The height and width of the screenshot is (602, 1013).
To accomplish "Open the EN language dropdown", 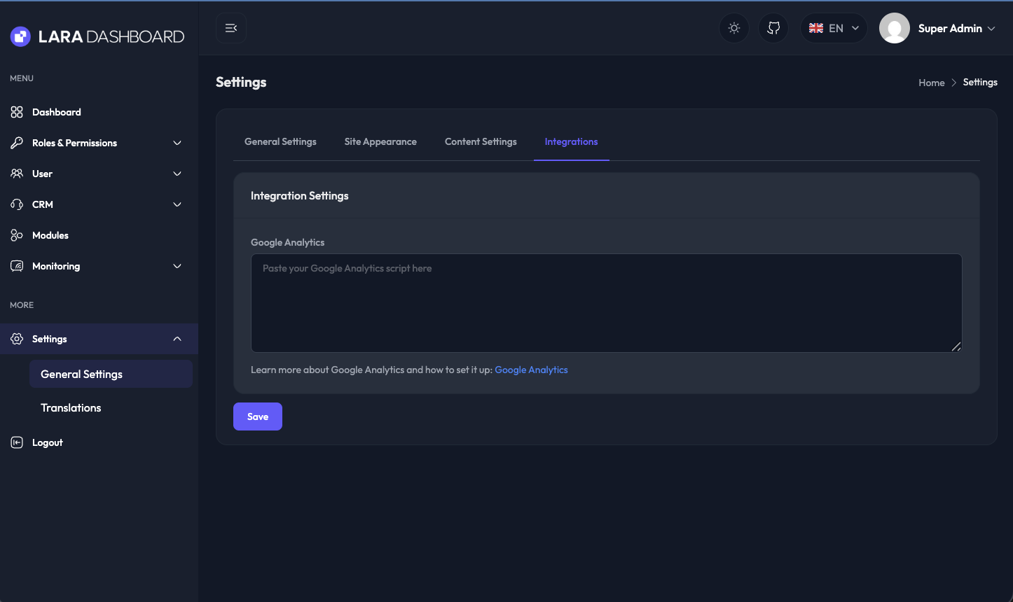I will pos(834,28).
